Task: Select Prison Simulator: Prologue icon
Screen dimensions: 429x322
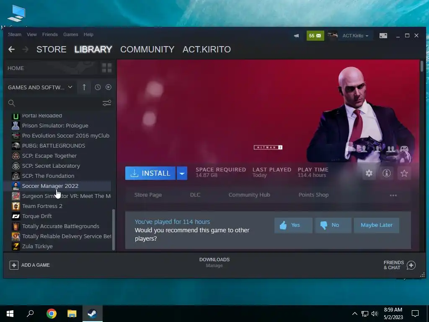Action: 16,125
